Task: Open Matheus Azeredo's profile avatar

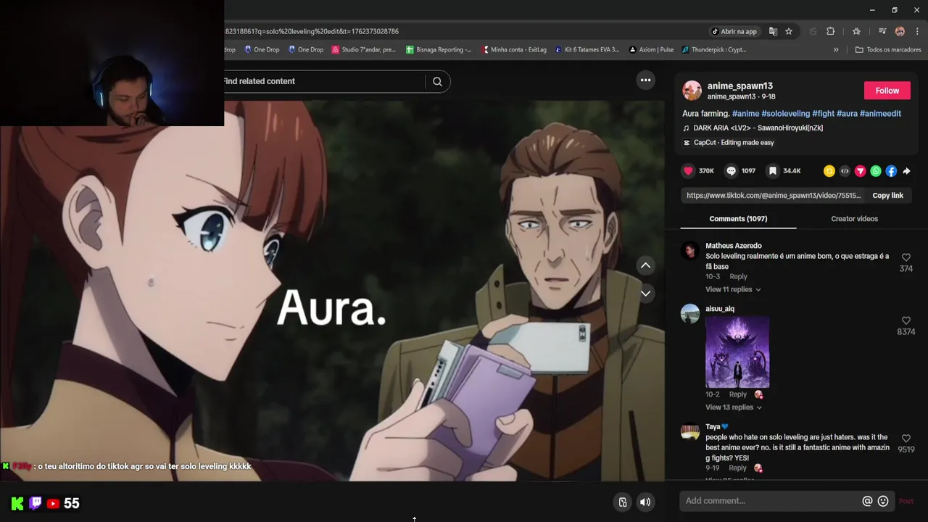Action: pyautogui.click(x=689, y=251)
